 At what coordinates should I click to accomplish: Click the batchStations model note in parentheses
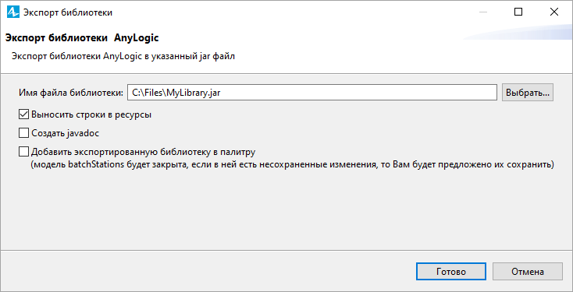click(292, 164)
